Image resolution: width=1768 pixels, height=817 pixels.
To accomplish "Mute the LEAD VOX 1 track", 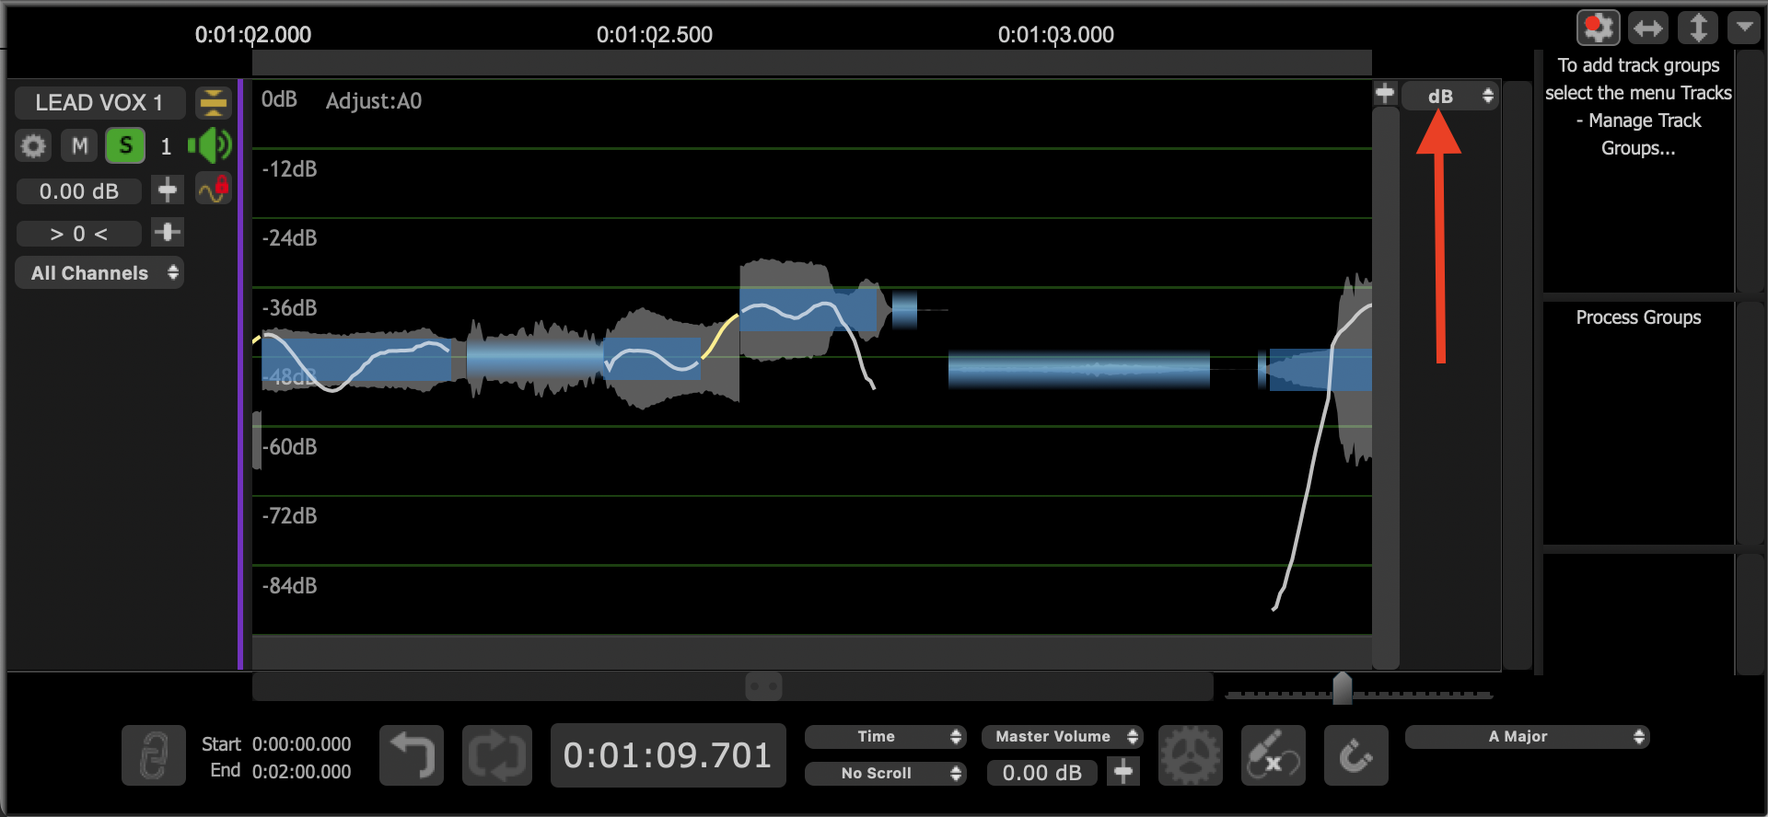I will click(80, 145).
